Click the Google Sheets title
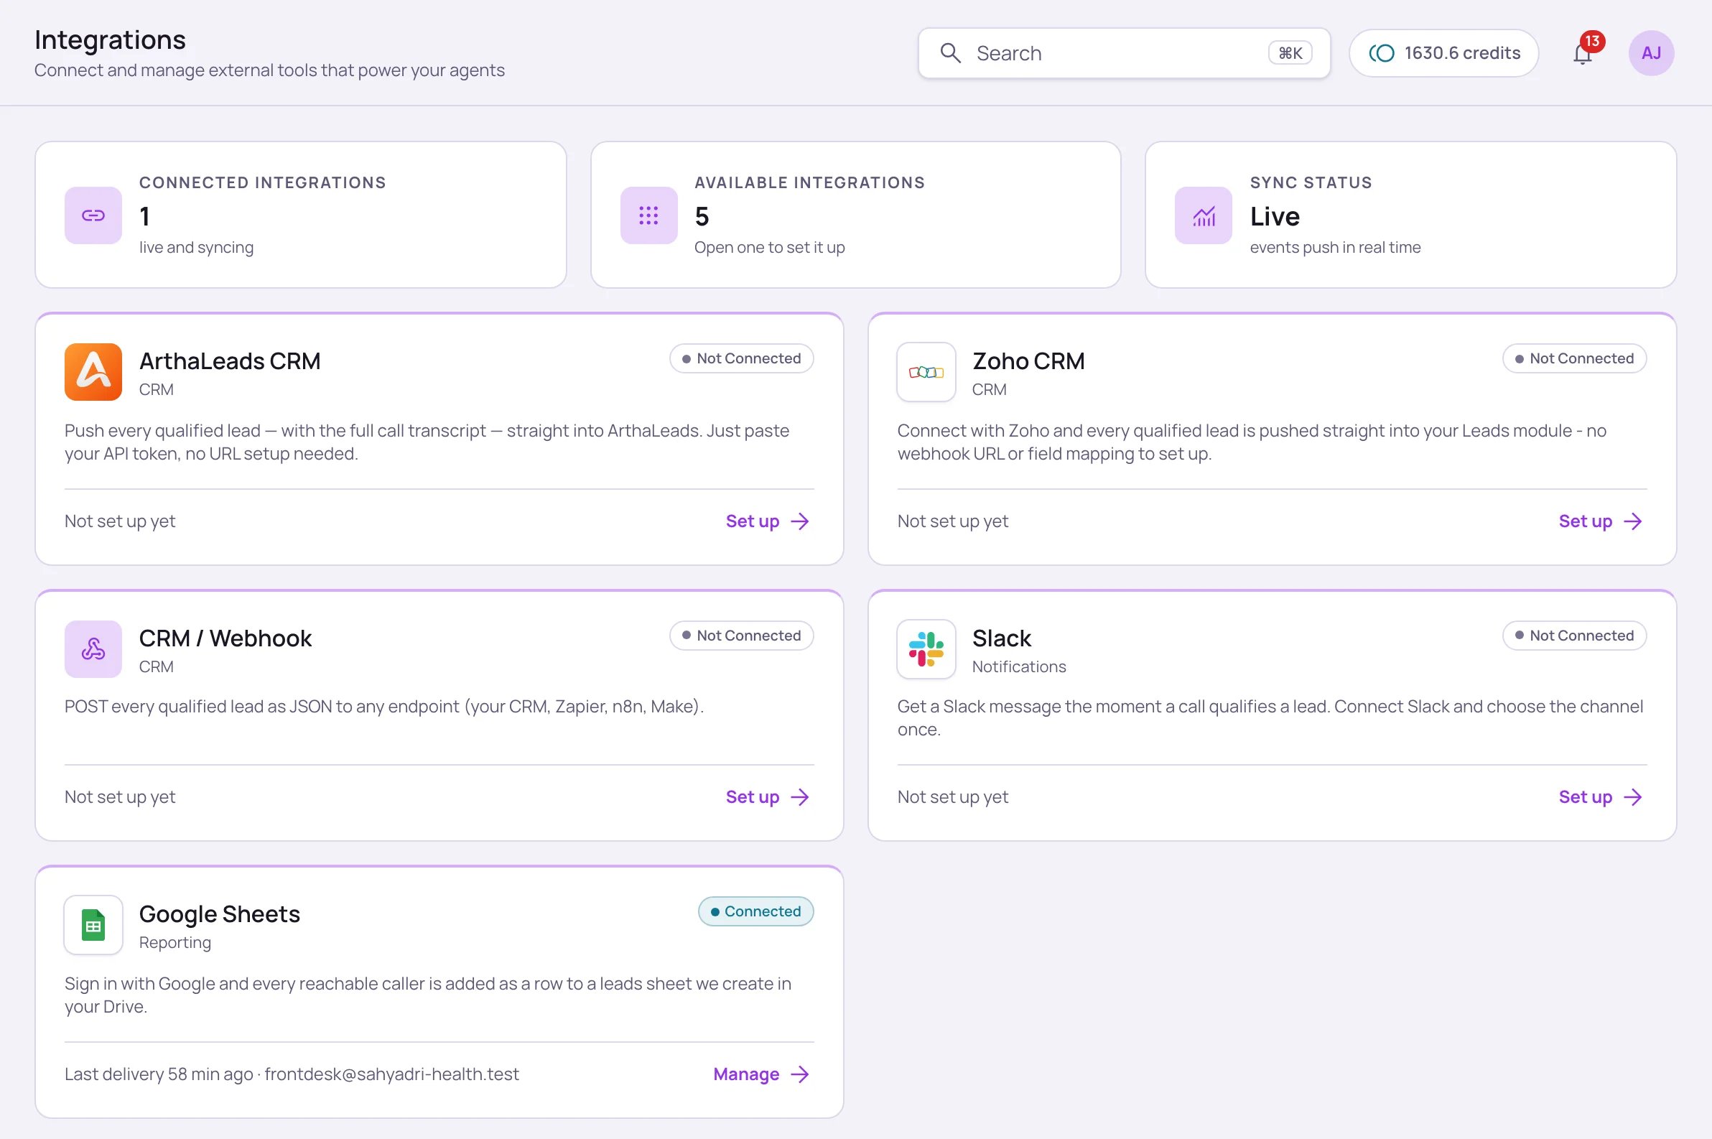 coord(219,914)
